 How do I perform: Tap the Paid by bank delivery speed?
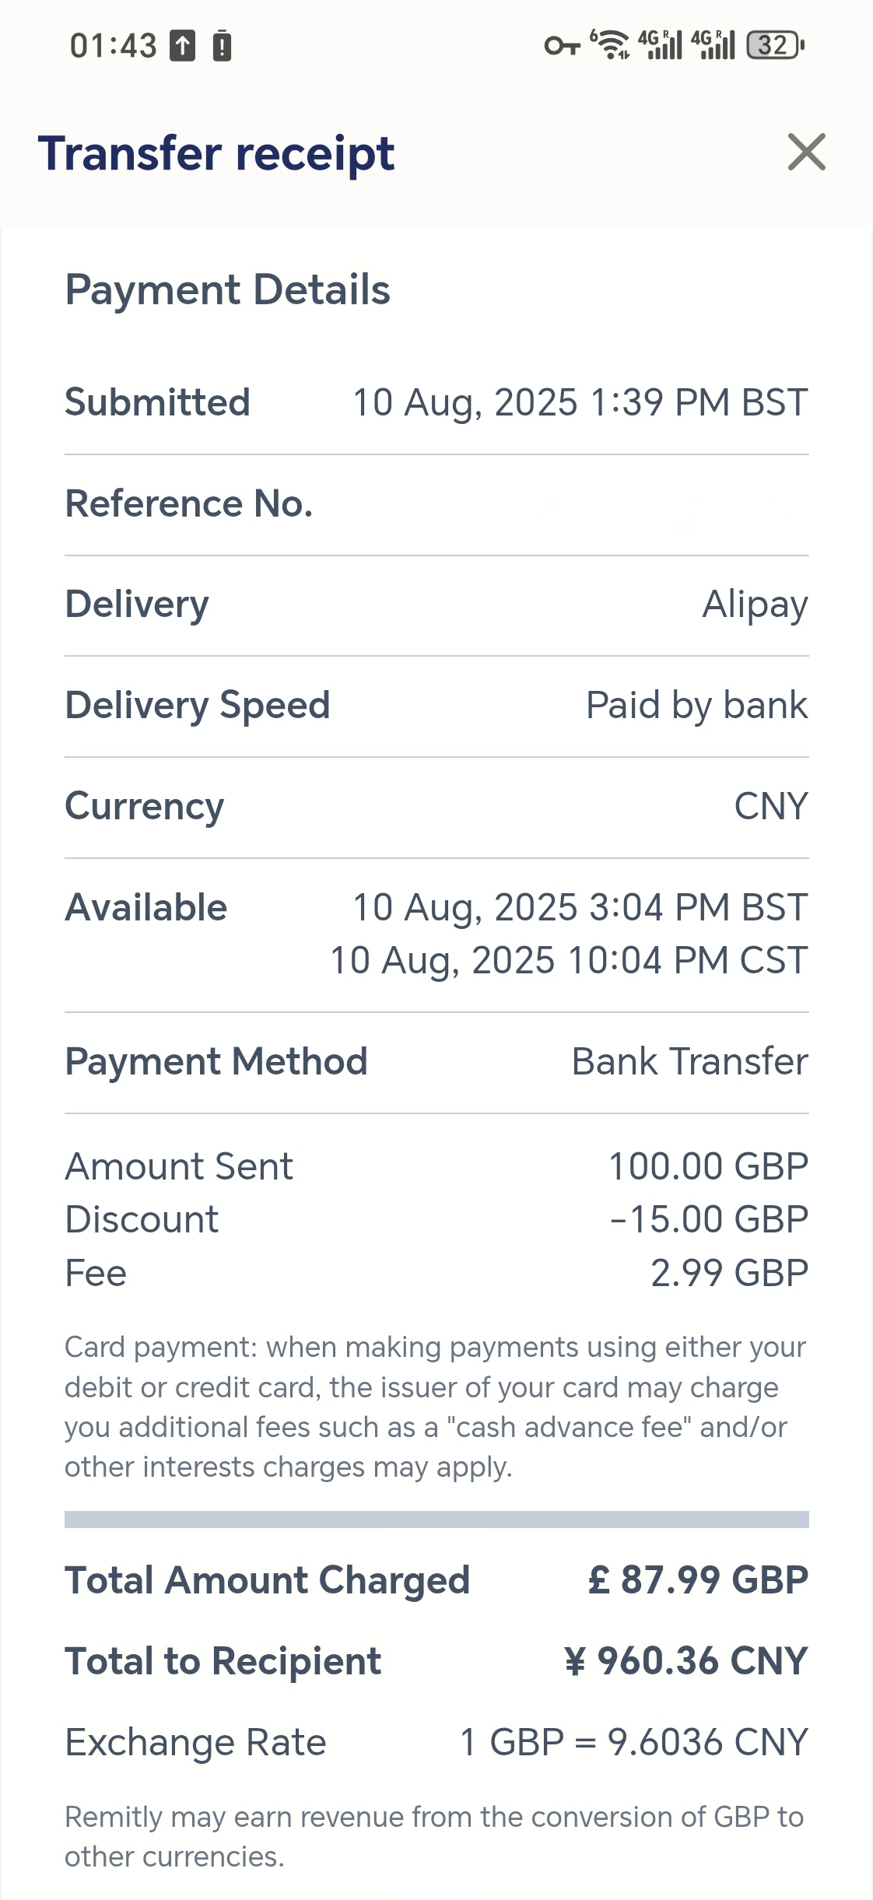697,706
